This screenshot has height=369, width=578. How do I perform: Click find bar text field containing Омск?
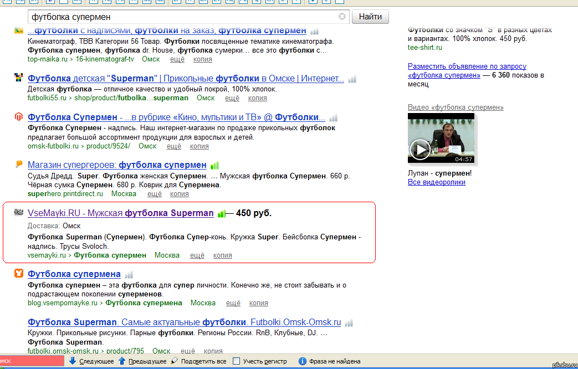(32, 361)
